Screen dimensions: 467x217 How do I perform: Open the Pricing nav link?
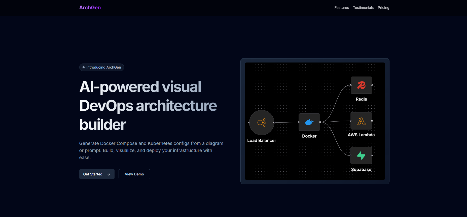coord(383,8)
